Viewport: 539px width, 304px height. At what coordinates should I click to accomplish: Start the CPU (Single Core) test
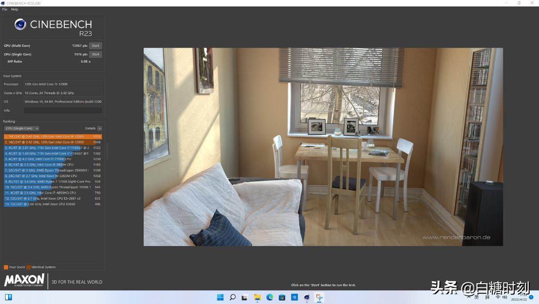tap(95, 54)
